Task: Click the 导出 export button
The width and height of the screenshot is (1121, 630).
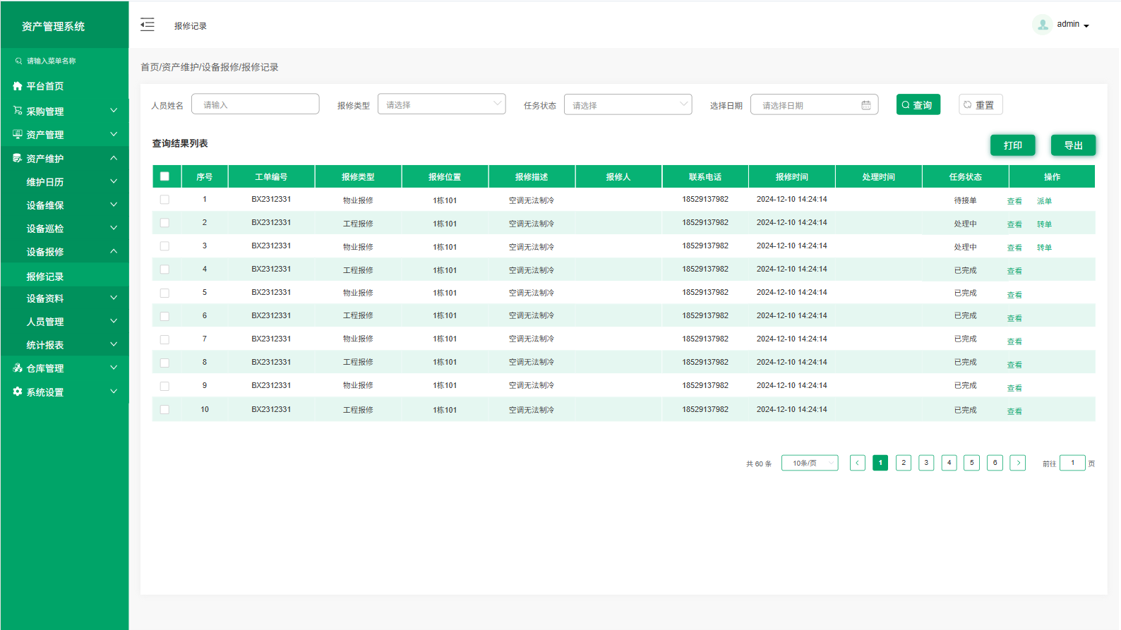Action: coord(1072,145)
